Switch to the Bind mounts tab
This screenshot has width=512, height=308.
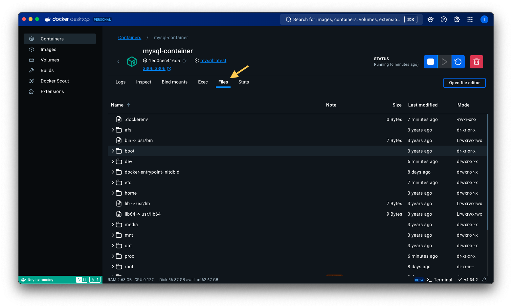tap(174, 82)
